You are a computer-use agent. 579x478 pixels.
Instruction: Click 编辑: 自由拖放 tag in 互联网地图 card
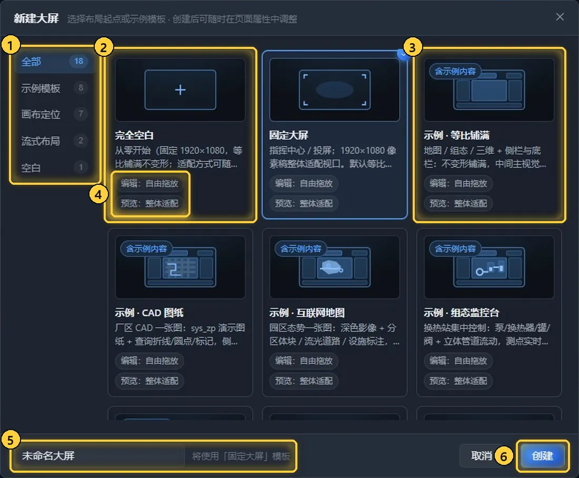coord(304,361)
